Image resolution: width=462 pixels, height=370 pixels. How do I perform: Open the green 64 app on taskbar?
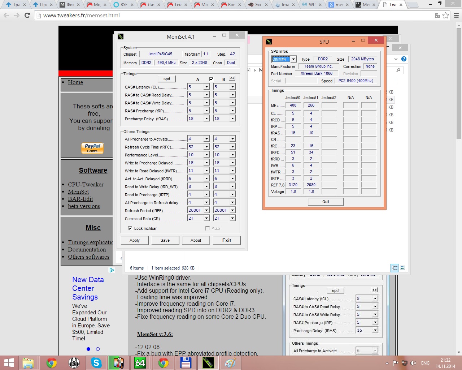pos(140,363)
